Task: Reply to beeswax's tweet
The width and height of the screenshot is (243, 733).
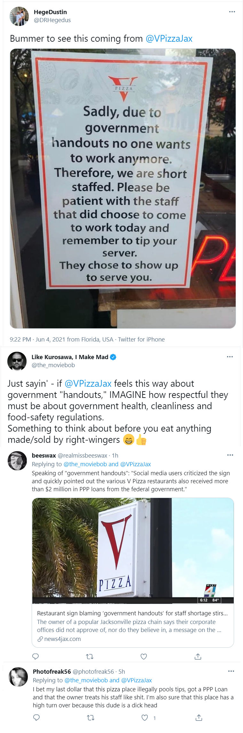Action: tap(36, 656)
